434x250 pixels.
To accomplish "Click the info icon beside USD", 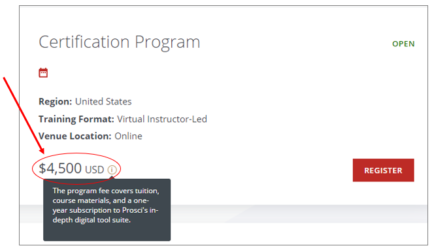I will pyautogui.click(x=112, y=170).
